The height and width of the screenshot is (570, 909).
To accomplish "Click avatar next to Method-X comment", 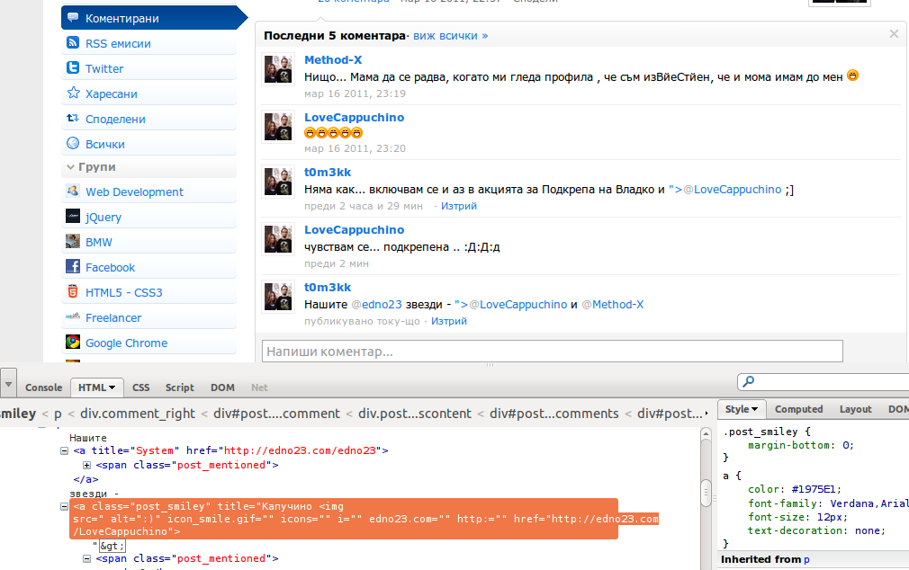I will pyautogui.click(x=278, y=69).
